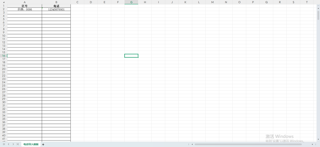The image size is (320, 147).
Task: Select the cell with 示例：0086
Action: [24, 9]
